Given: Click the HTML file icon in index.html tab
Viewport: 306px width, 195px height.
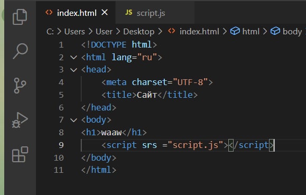Looking at the screenshot, I should click(49, 13).
